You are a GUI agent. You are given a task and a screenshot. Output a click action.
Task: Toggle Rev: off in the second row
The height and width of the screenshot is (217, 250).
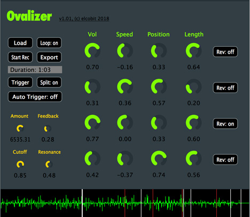(225, 88)
